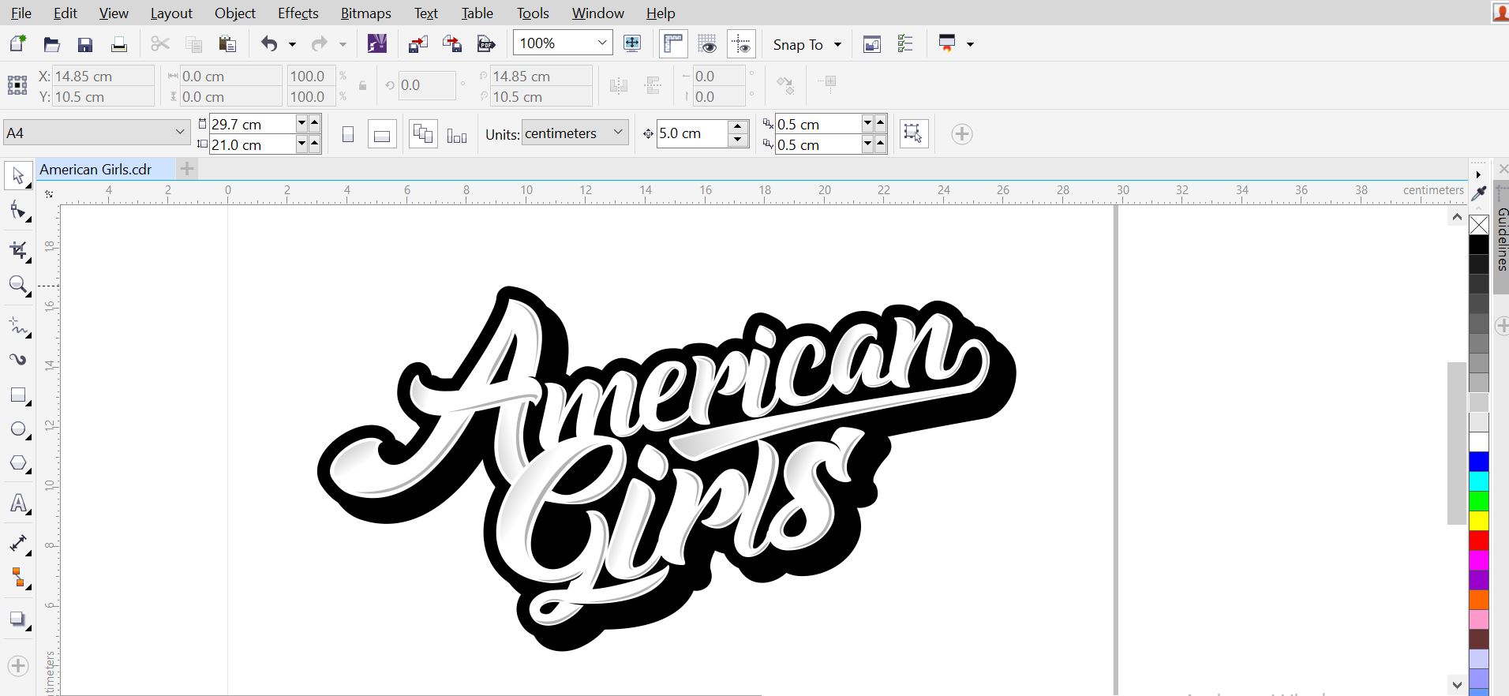The height and width of the screenshot is (696, 1509).
Task: Open the Bitmaps menu
Action: pos(365,13)
